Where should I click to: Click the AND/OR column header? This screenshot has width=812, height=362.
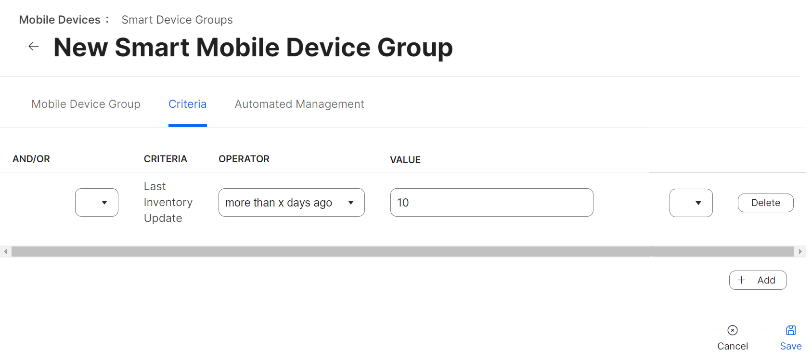point(31,159)
